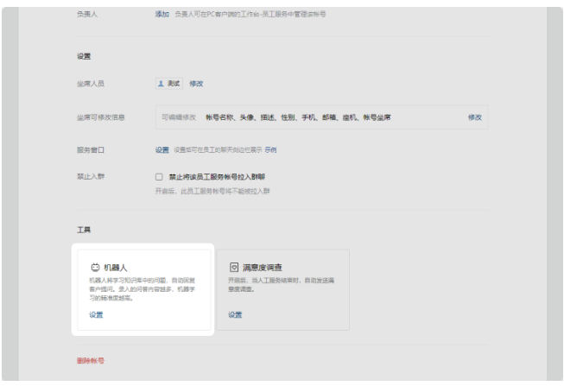Click the 测试 agent tag
This screenshot has width=564, height=386.
pos(173,83)
